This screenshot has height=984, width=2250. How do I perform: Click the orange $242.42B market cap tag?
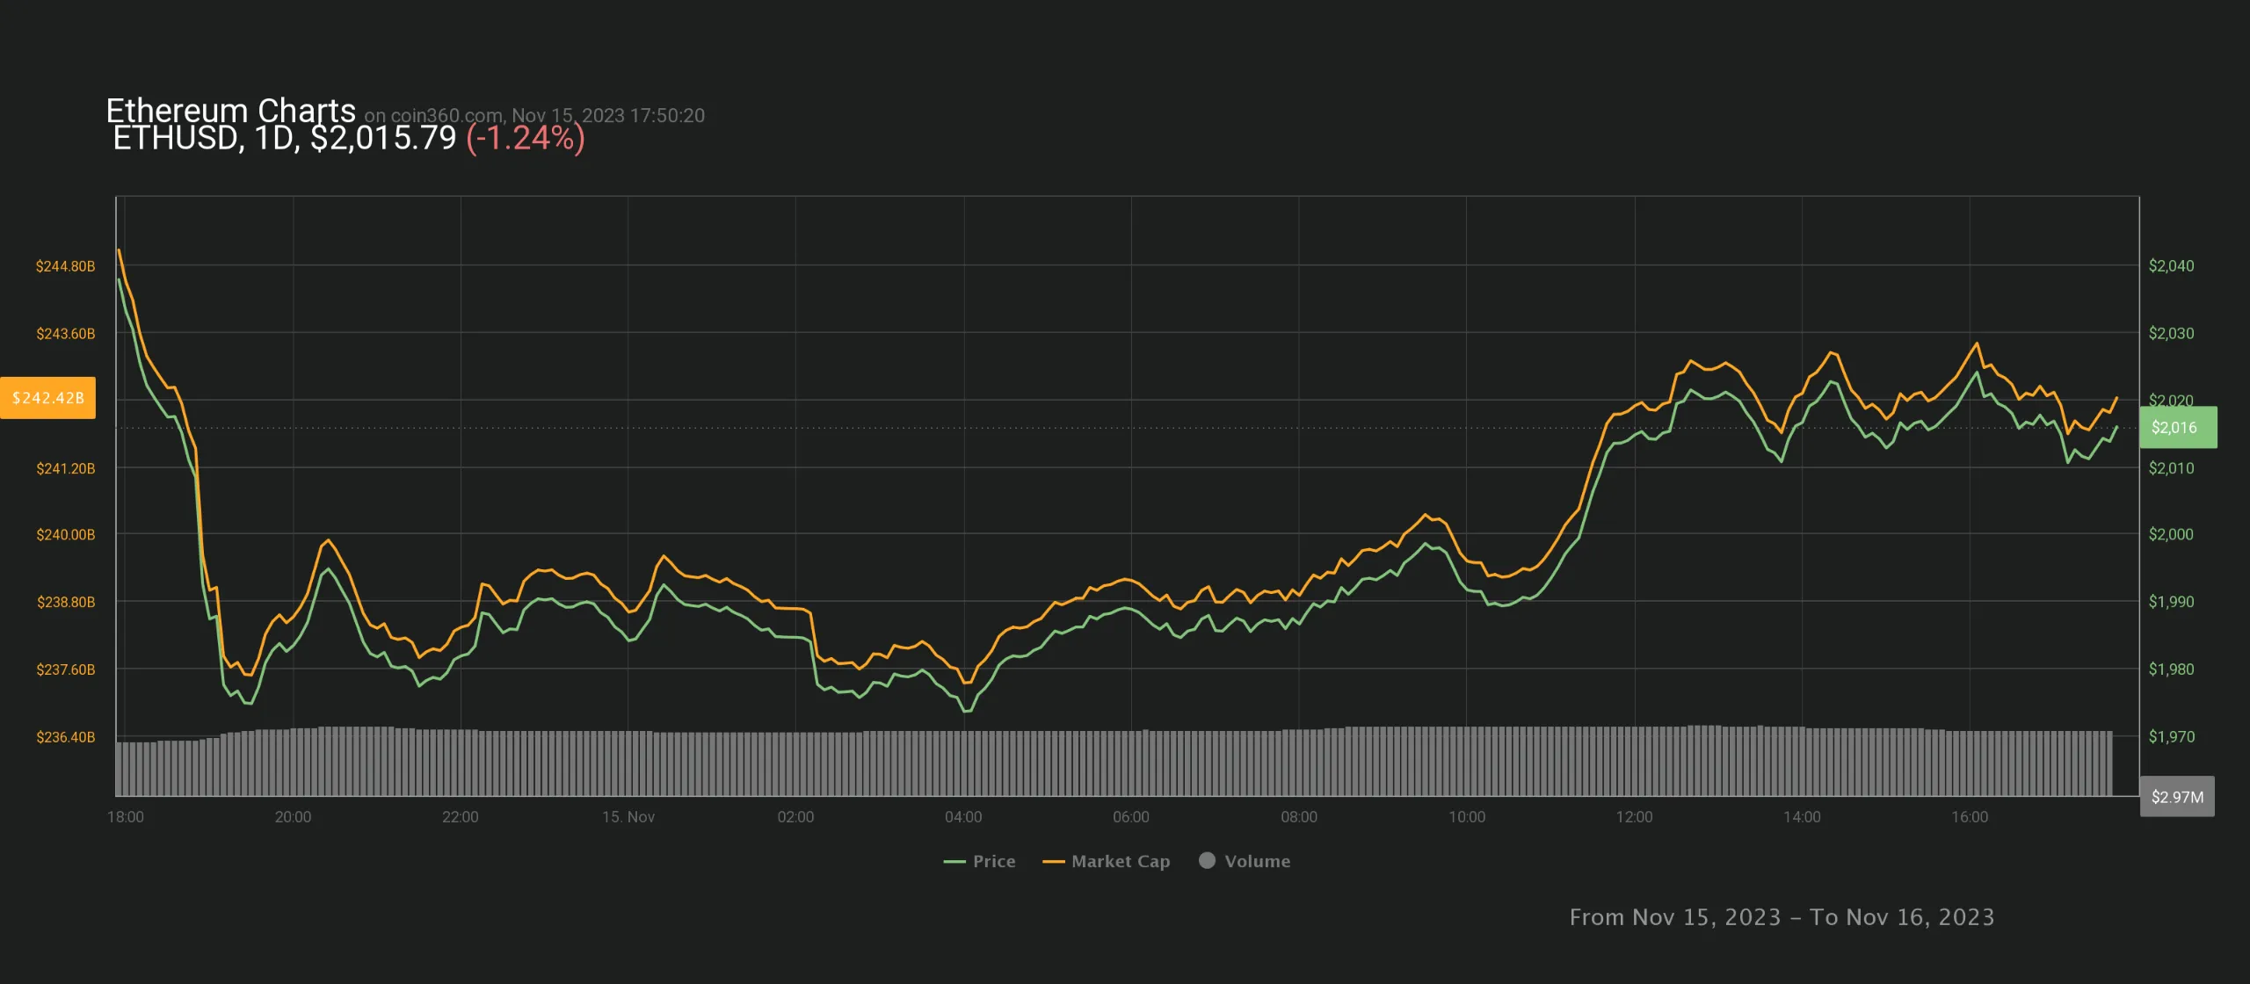pyautogui.click(x=48, y=398)
